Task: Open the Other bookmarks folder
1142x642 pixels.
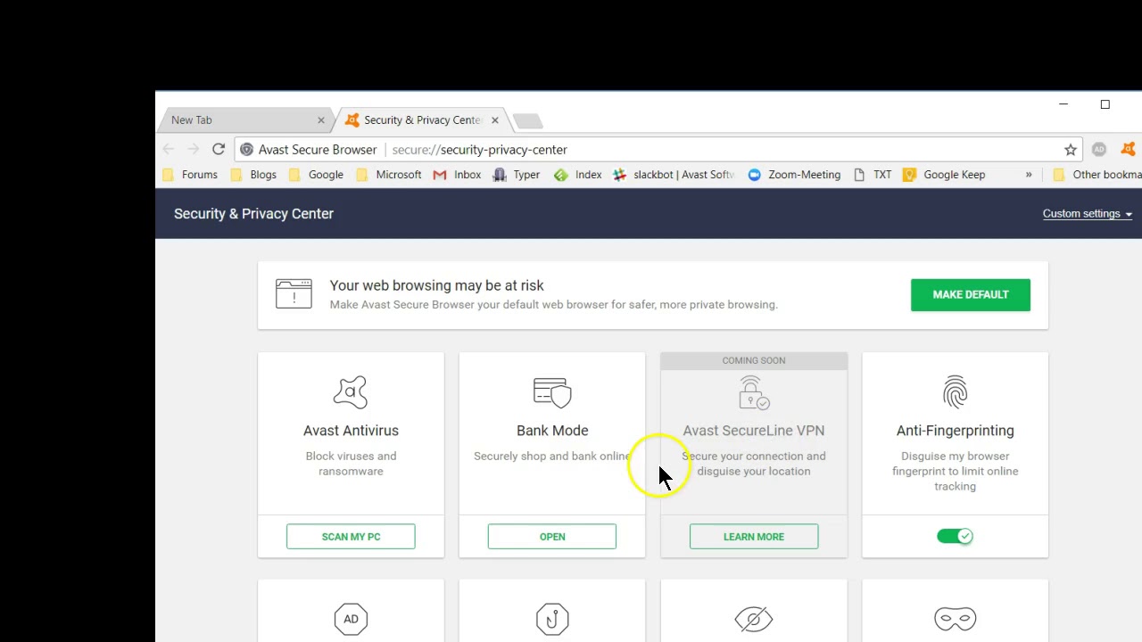Action: coord(1097,175)
